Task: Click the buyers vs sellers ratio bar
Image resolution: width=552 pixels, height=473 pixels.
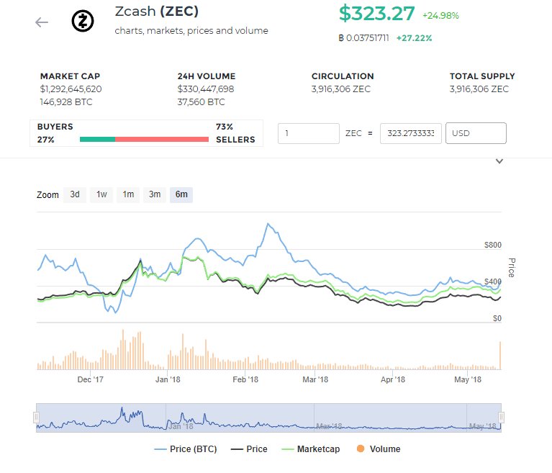Action: (145, 140)
